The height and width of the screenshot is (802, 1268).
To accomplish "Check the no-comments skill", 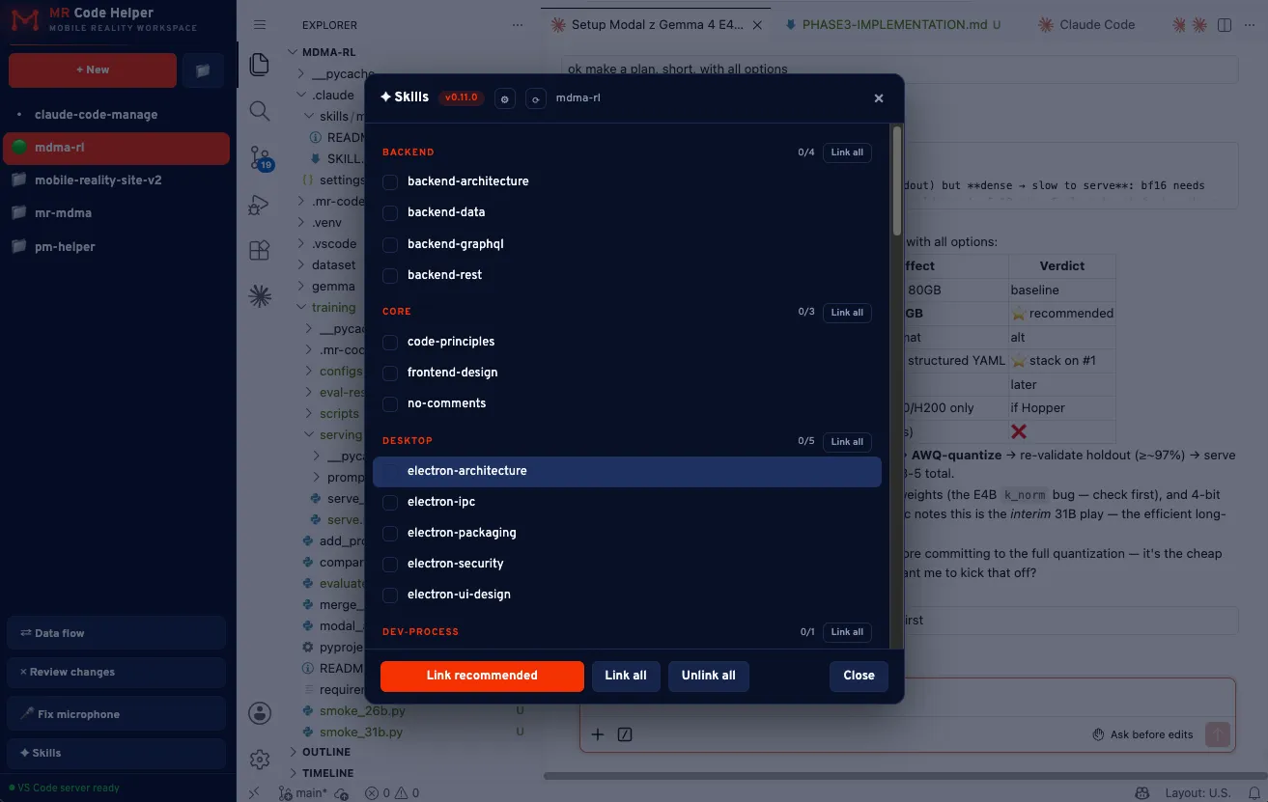I will [390, 404].
